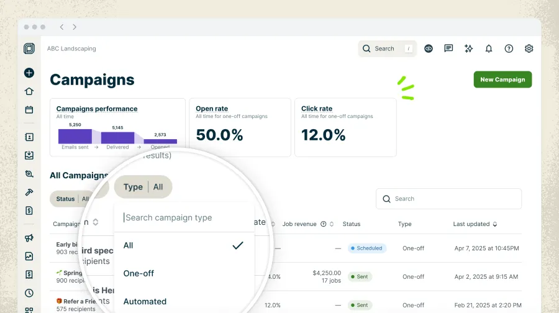
Task: Click the 5,250 Emails sent bar
Action: point(75,136)
